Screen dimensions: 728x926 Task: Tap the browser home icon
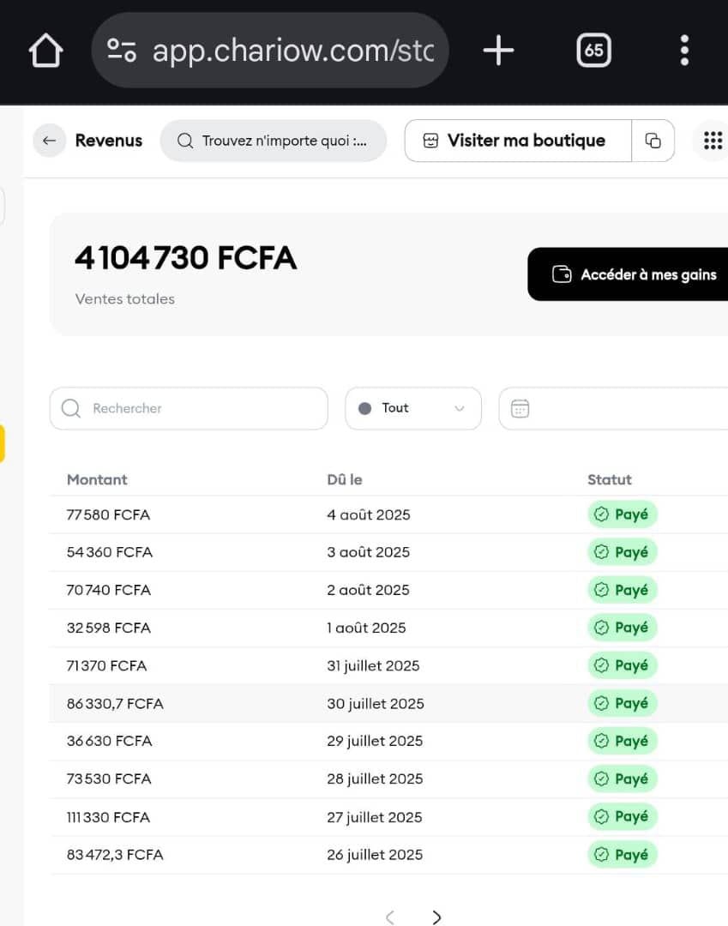click(x=46, y=51)
